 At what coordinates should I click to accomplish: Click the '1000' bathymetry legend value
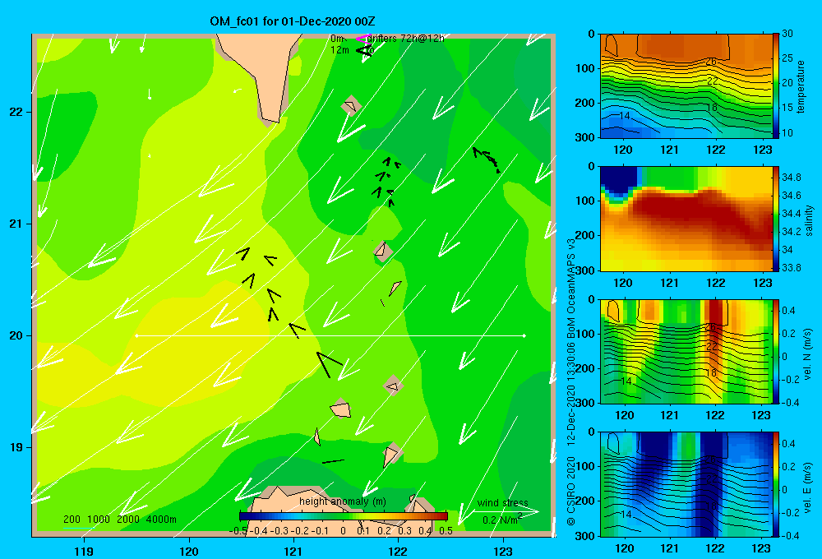click(x=99, y=520)
